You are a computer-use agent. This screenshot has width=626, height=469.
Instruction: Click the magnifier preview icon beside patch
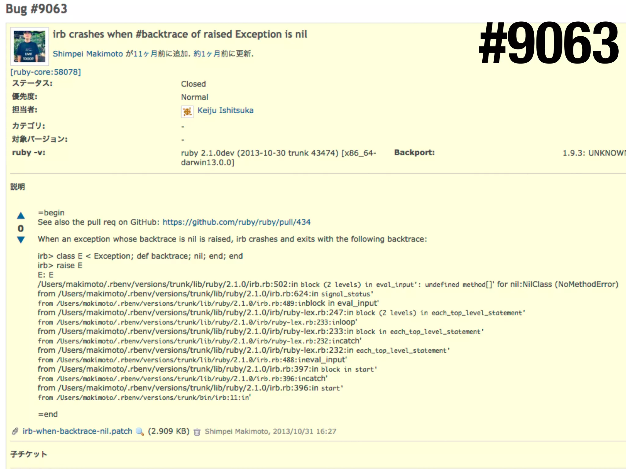click(x=140, y=431)
